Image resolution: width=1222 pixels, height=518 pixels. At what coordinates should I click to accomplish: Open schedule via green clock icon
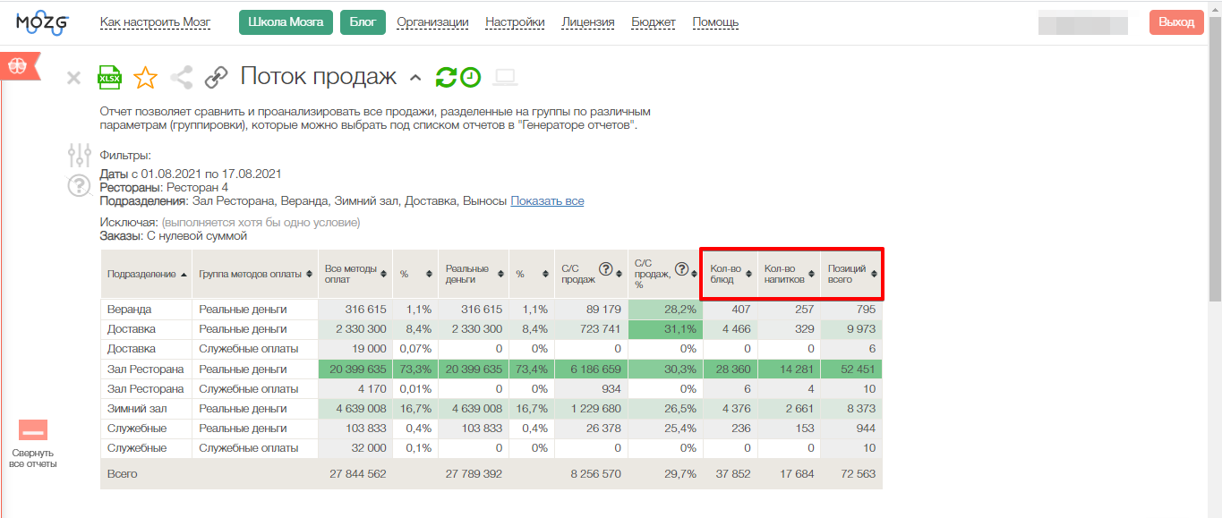coord(471,78)
